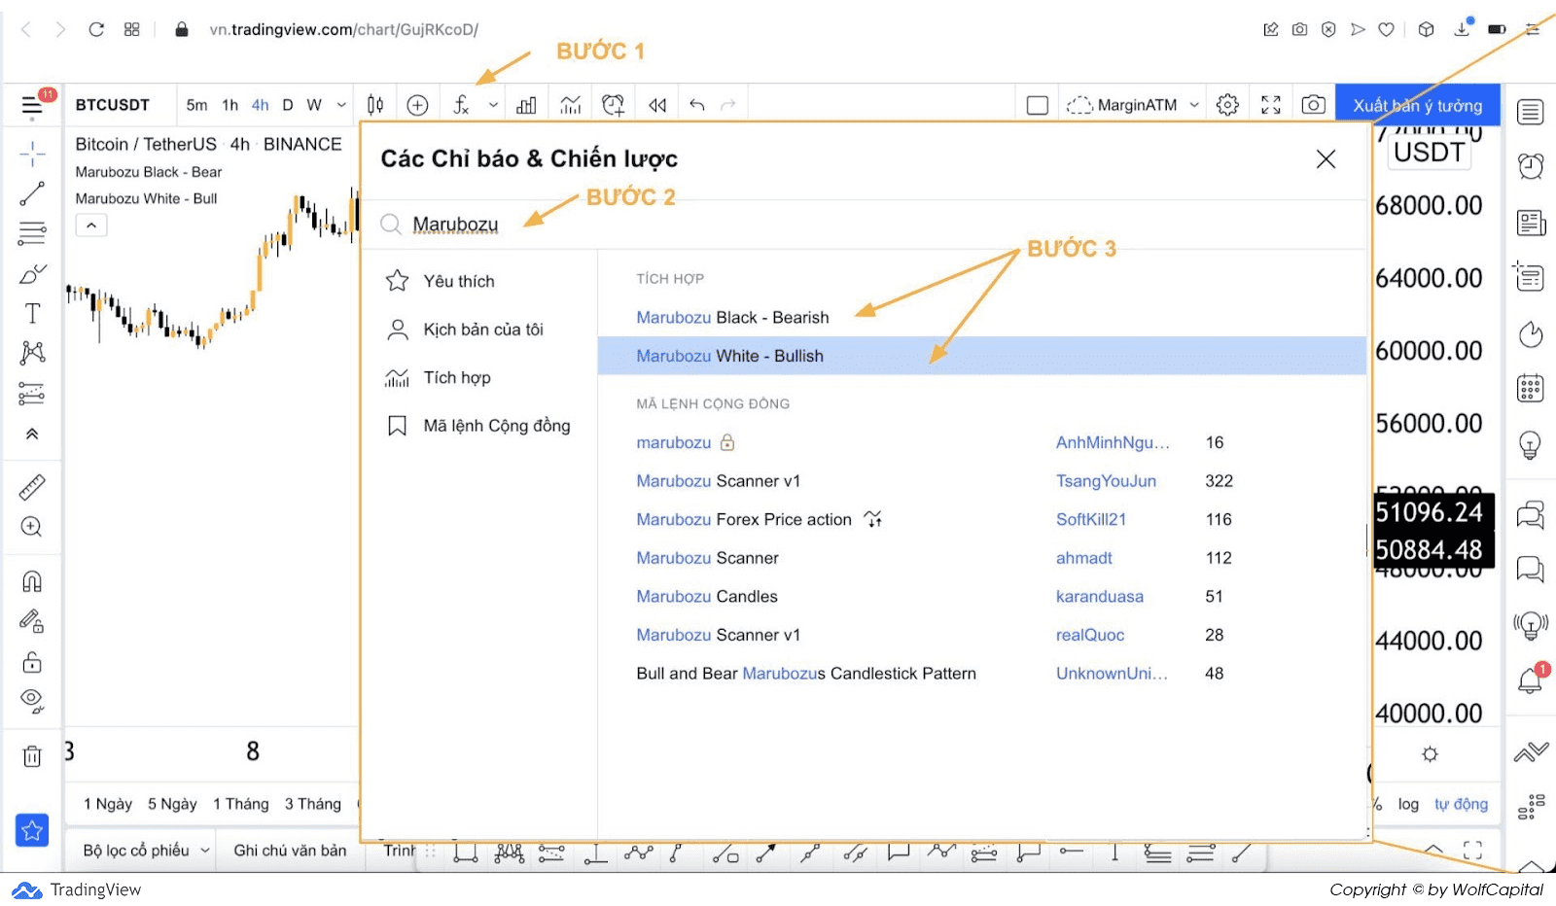Click the undo arrow
Image resolution: width=1556 pixels, height=906 pixels.
tap(696, 105)
